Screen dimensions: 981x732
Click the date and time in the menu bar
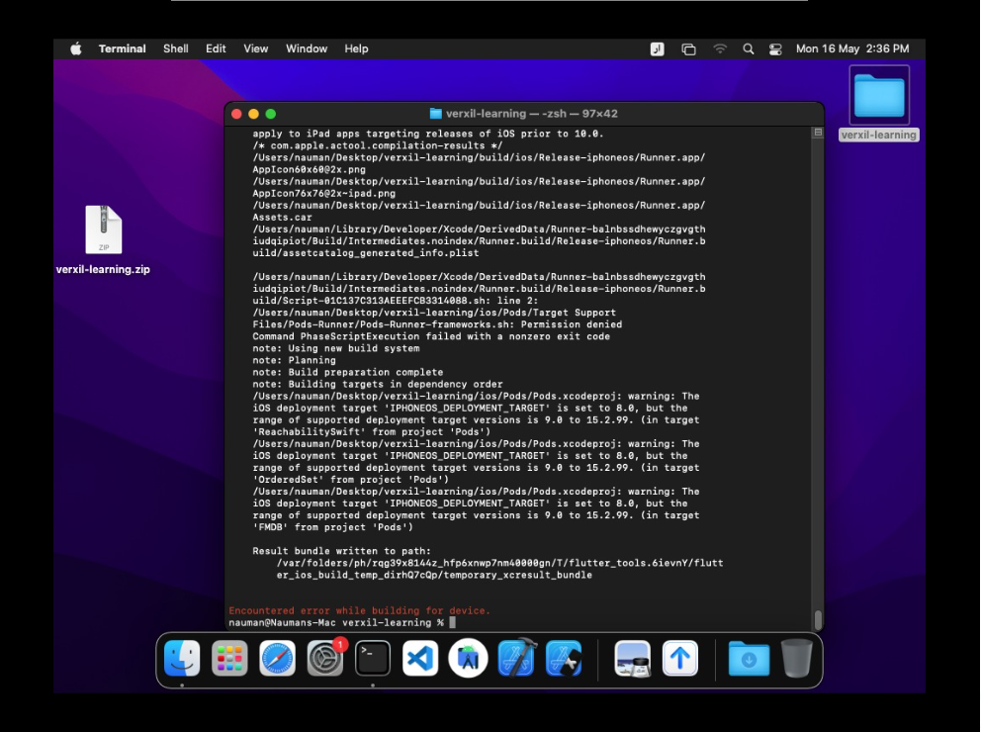pyautogui.click(x=852, y=48)
